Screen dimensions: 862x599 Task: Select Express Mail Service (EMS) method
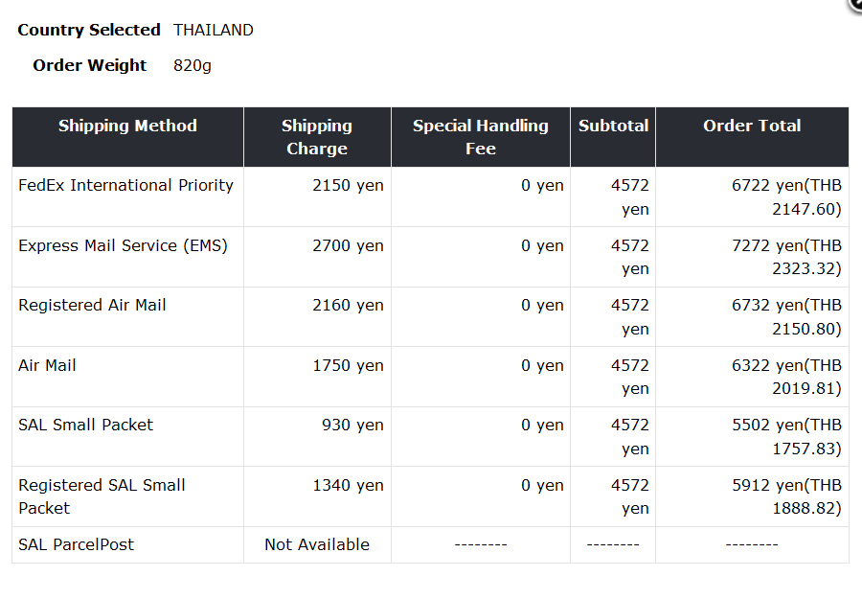click(x=123, y=246)
